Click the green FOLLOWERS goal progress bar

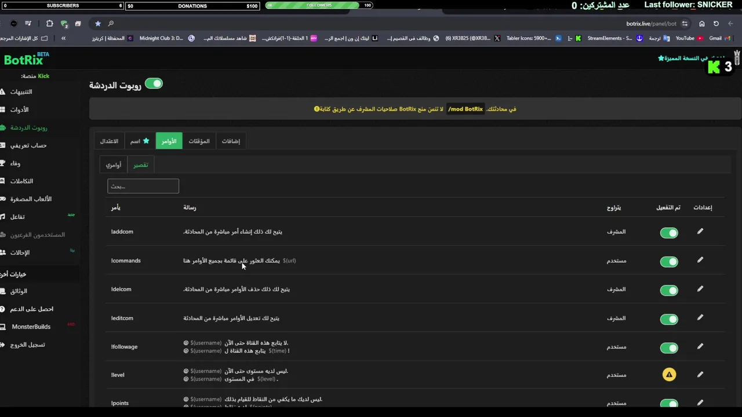pyautogui.click(x=319, y=5)
